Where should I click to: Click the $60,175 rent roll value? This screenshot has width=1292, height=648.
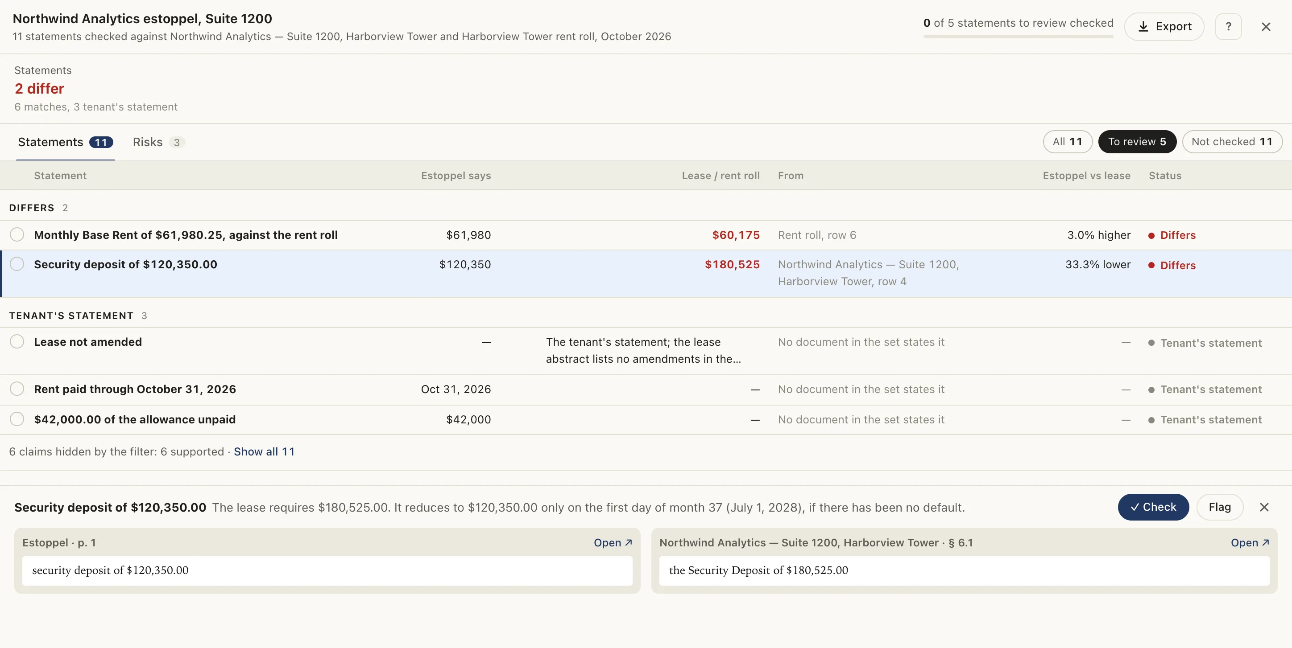tap(736, 235)
